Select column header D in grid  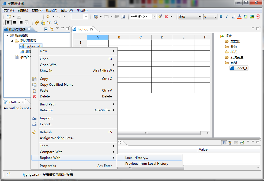pyautogui.click(x=162, y=37)
